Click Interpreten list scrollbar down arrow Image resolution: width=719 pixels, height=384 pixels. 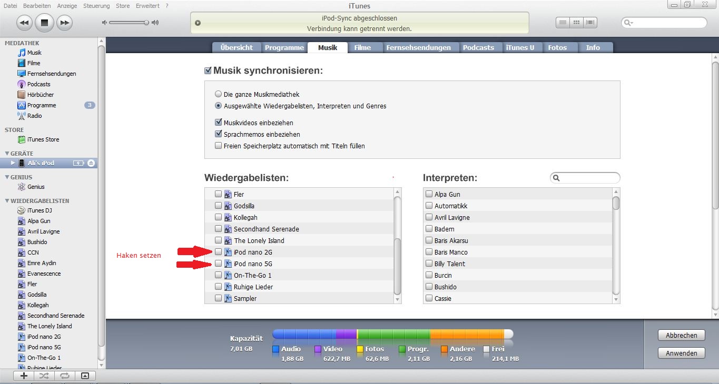coord(616,299)
